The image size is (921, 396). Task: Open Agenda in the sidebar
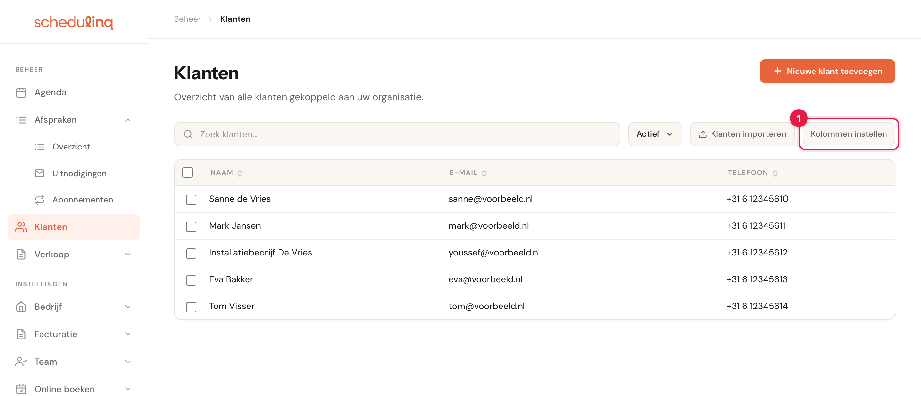coord(74,93)
